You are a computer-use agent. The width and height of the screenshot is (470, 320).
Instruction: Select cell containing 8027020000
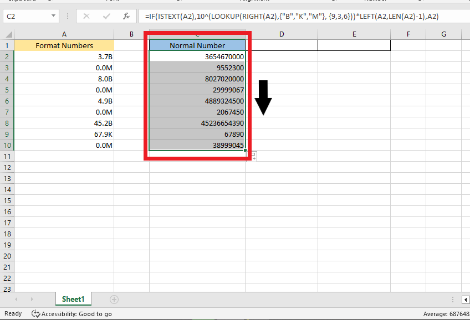click(197, 79)
